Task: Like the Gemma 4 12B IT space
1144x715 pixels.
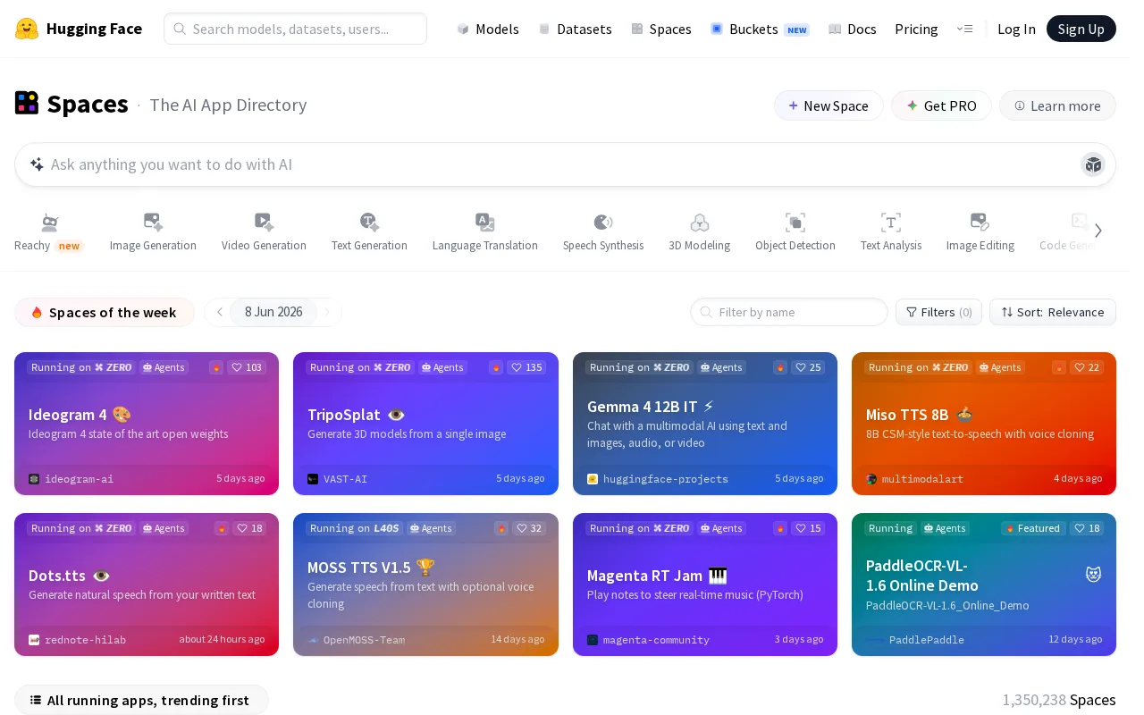Action: tap(808, 367)
